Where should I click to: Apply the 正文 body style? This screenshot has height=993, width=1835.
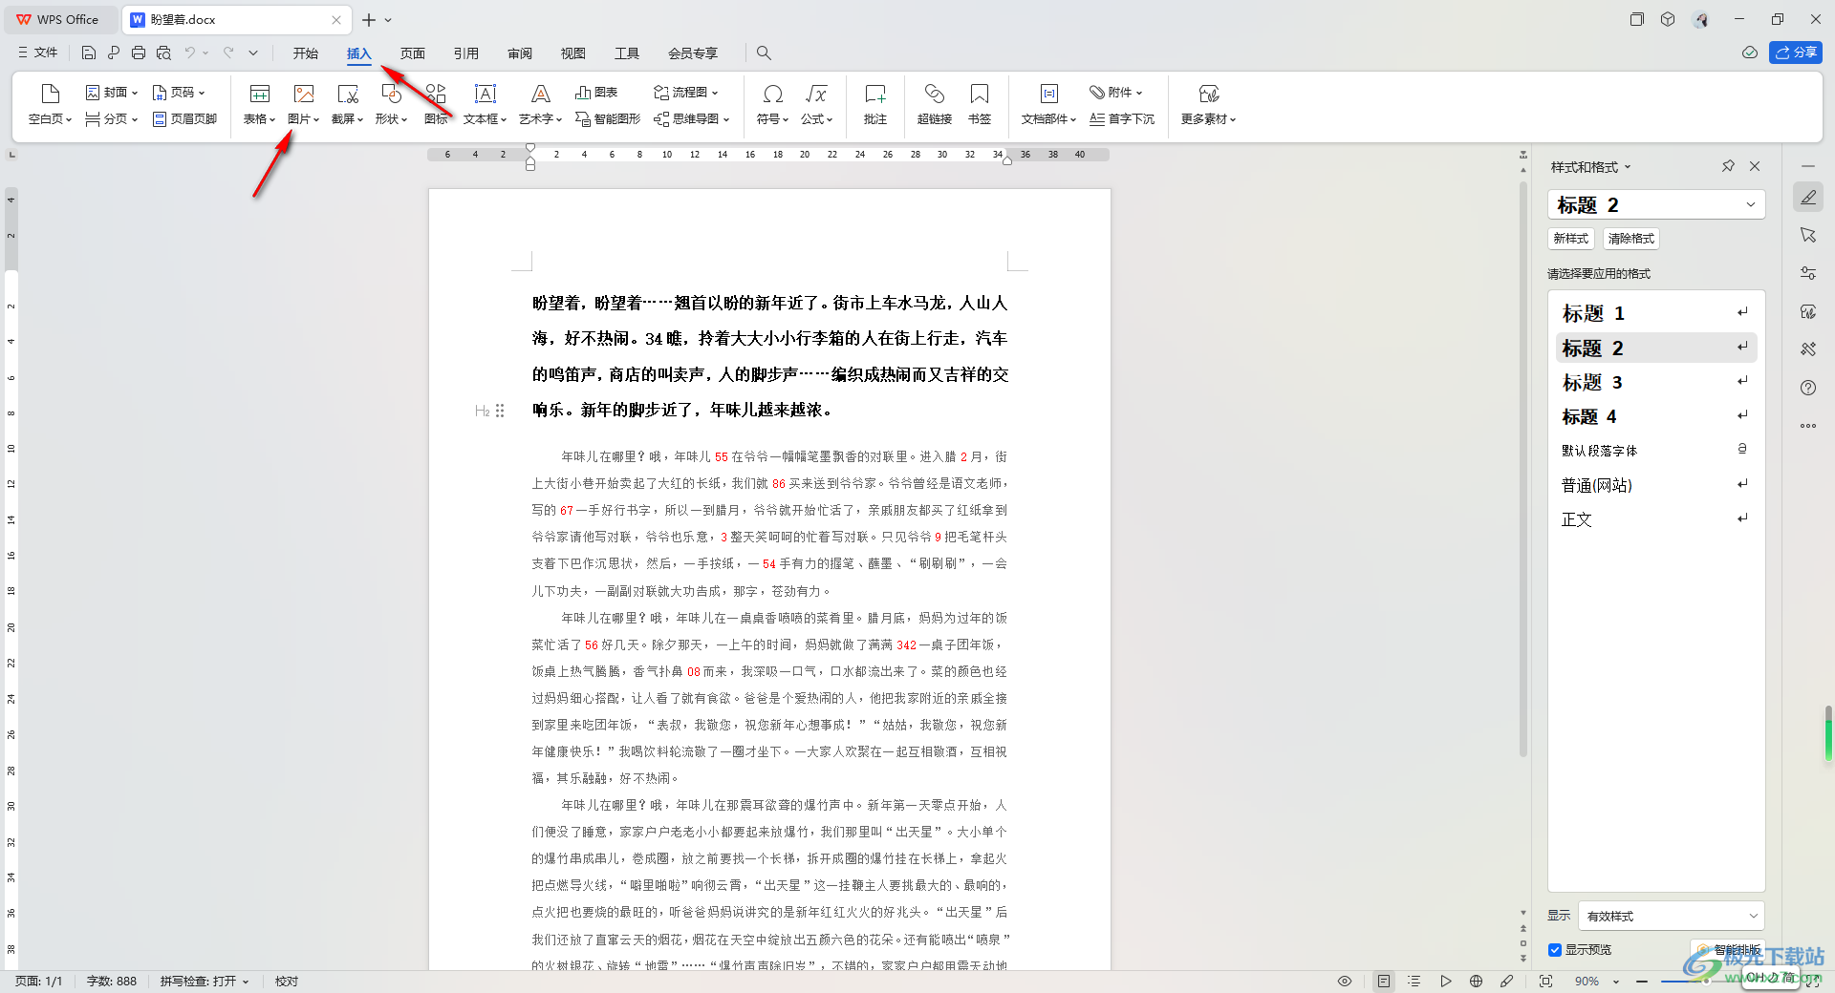tap(1656, 519)
